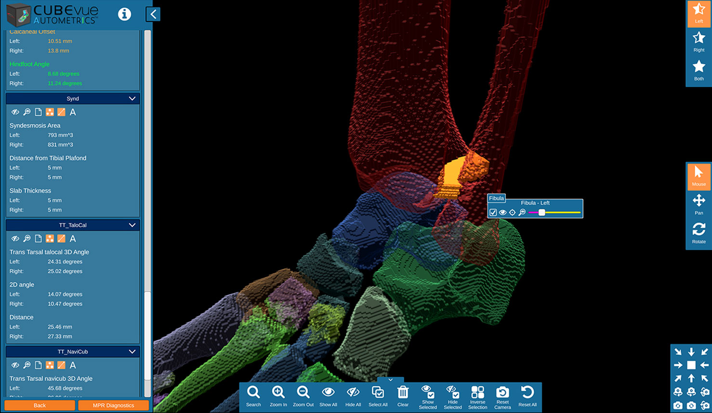Viewport: 712px width, 413px height.
Task: Toggle TT_NaviCub orange line icon
Action: [61, 365]
